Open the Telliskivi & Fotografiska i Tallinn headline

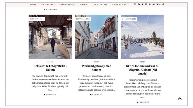[50, 68]
